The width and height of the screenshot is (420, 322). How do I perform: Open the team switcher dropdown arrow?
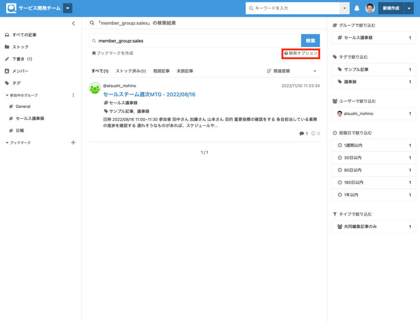coord(68,8)
